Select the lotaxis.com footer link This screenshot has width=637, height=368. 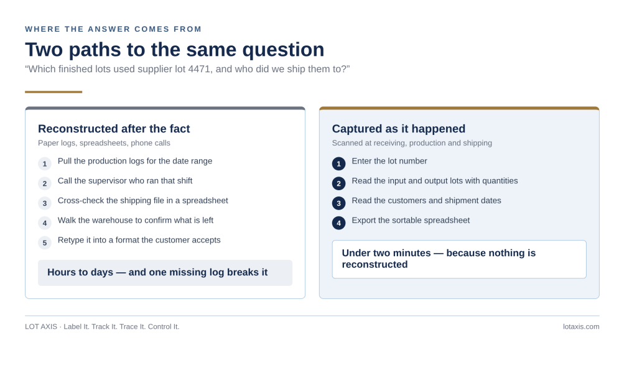point(581,326)
